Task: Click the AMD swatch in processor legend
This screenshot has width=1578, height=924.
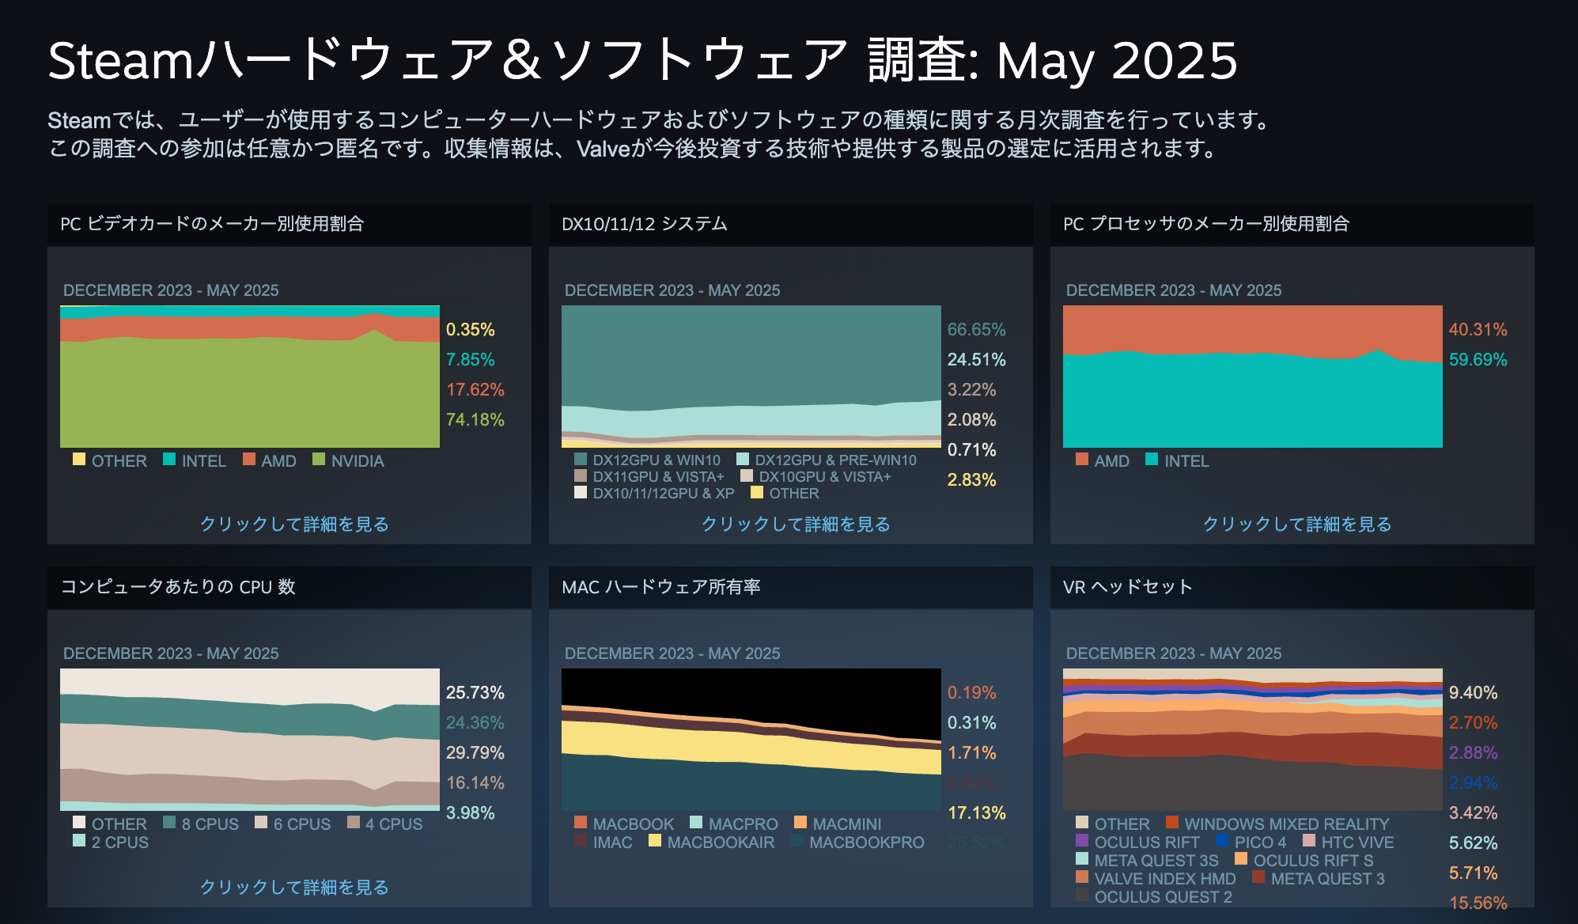Action: coord(1082,459)
